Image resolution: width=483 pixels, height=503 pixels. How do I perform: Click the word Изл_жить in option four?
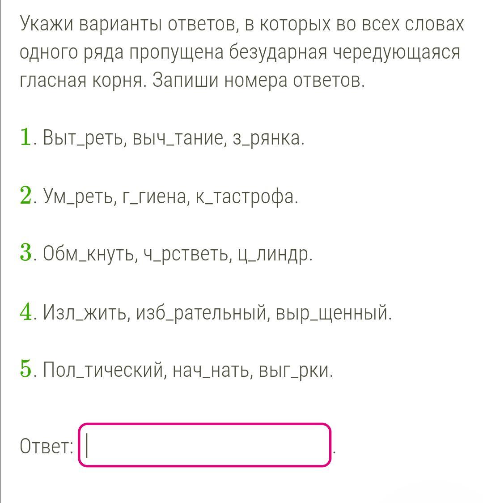coord(87,312)
